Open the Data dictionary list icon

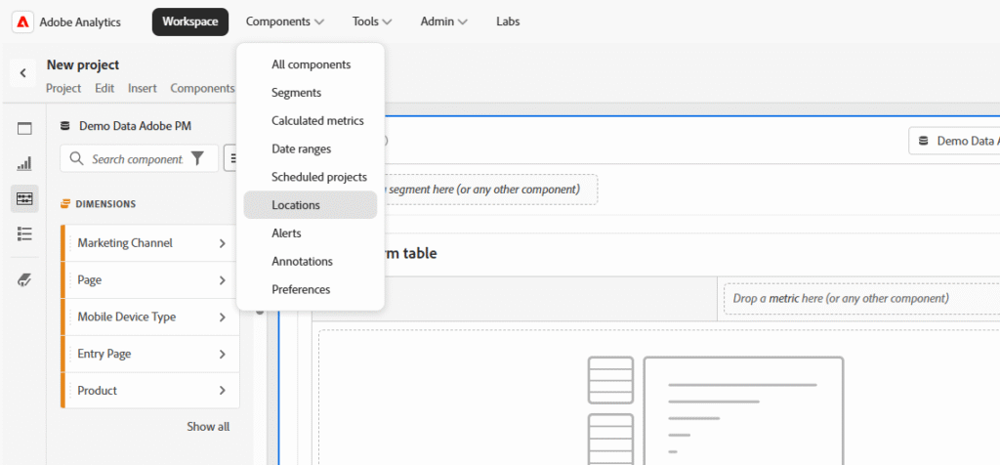tap(24, 234)
